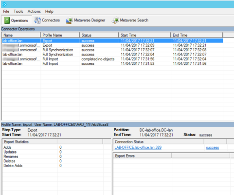Image resolution: width=234 pixels, height=195 pixels.
Task: Click the Connection Status column header
Action: point(159,142)
